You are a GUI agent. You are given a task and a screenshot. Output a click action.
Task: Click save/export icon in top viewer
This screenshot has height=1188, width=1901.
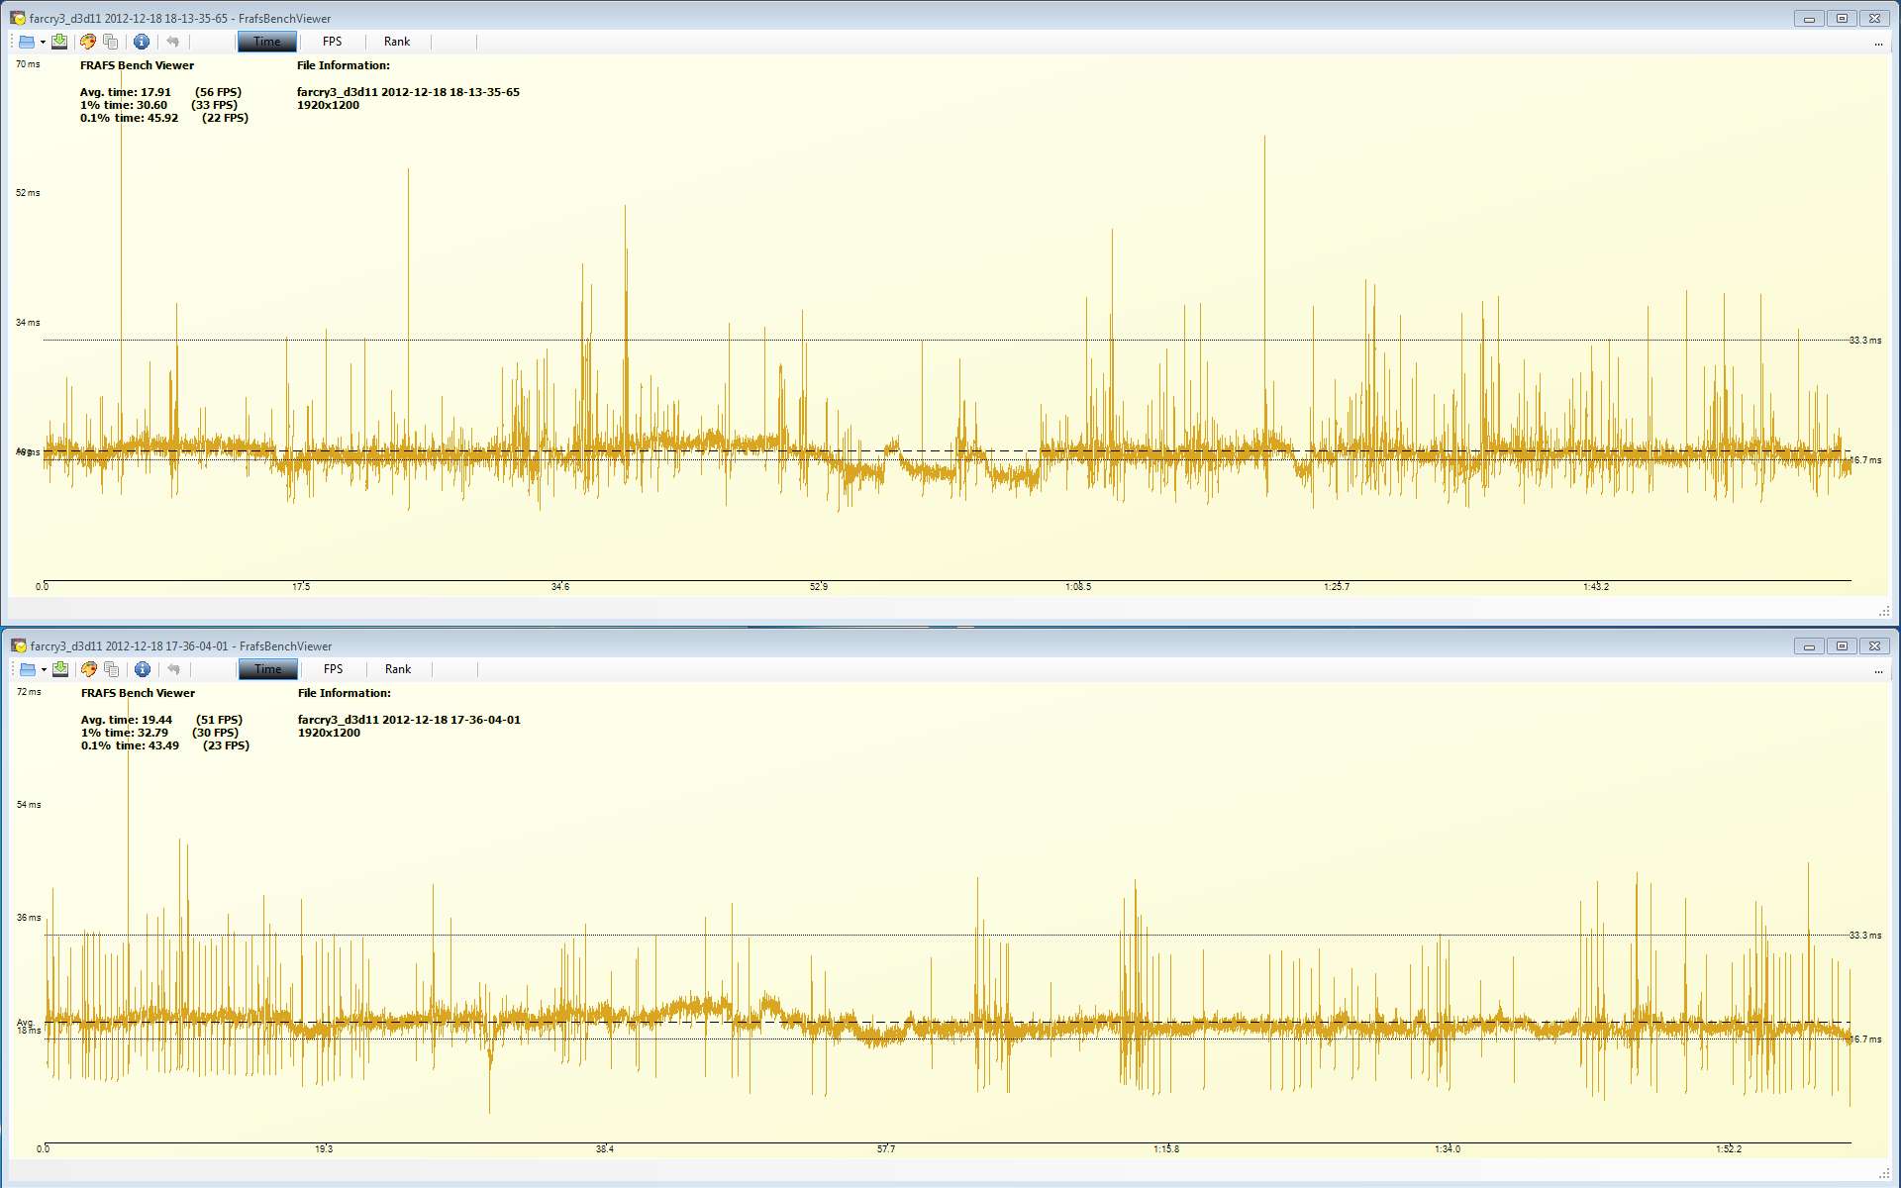pos(59,42)
